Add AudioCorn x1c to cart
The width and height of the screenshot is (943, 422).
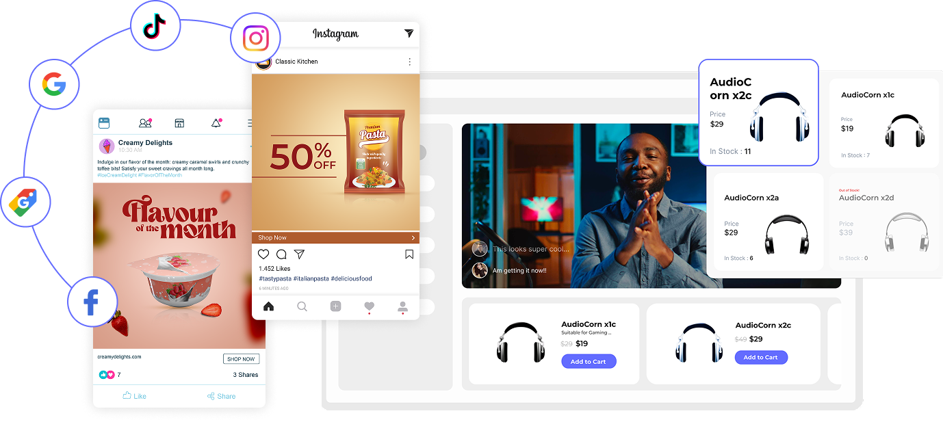point(589,361)
